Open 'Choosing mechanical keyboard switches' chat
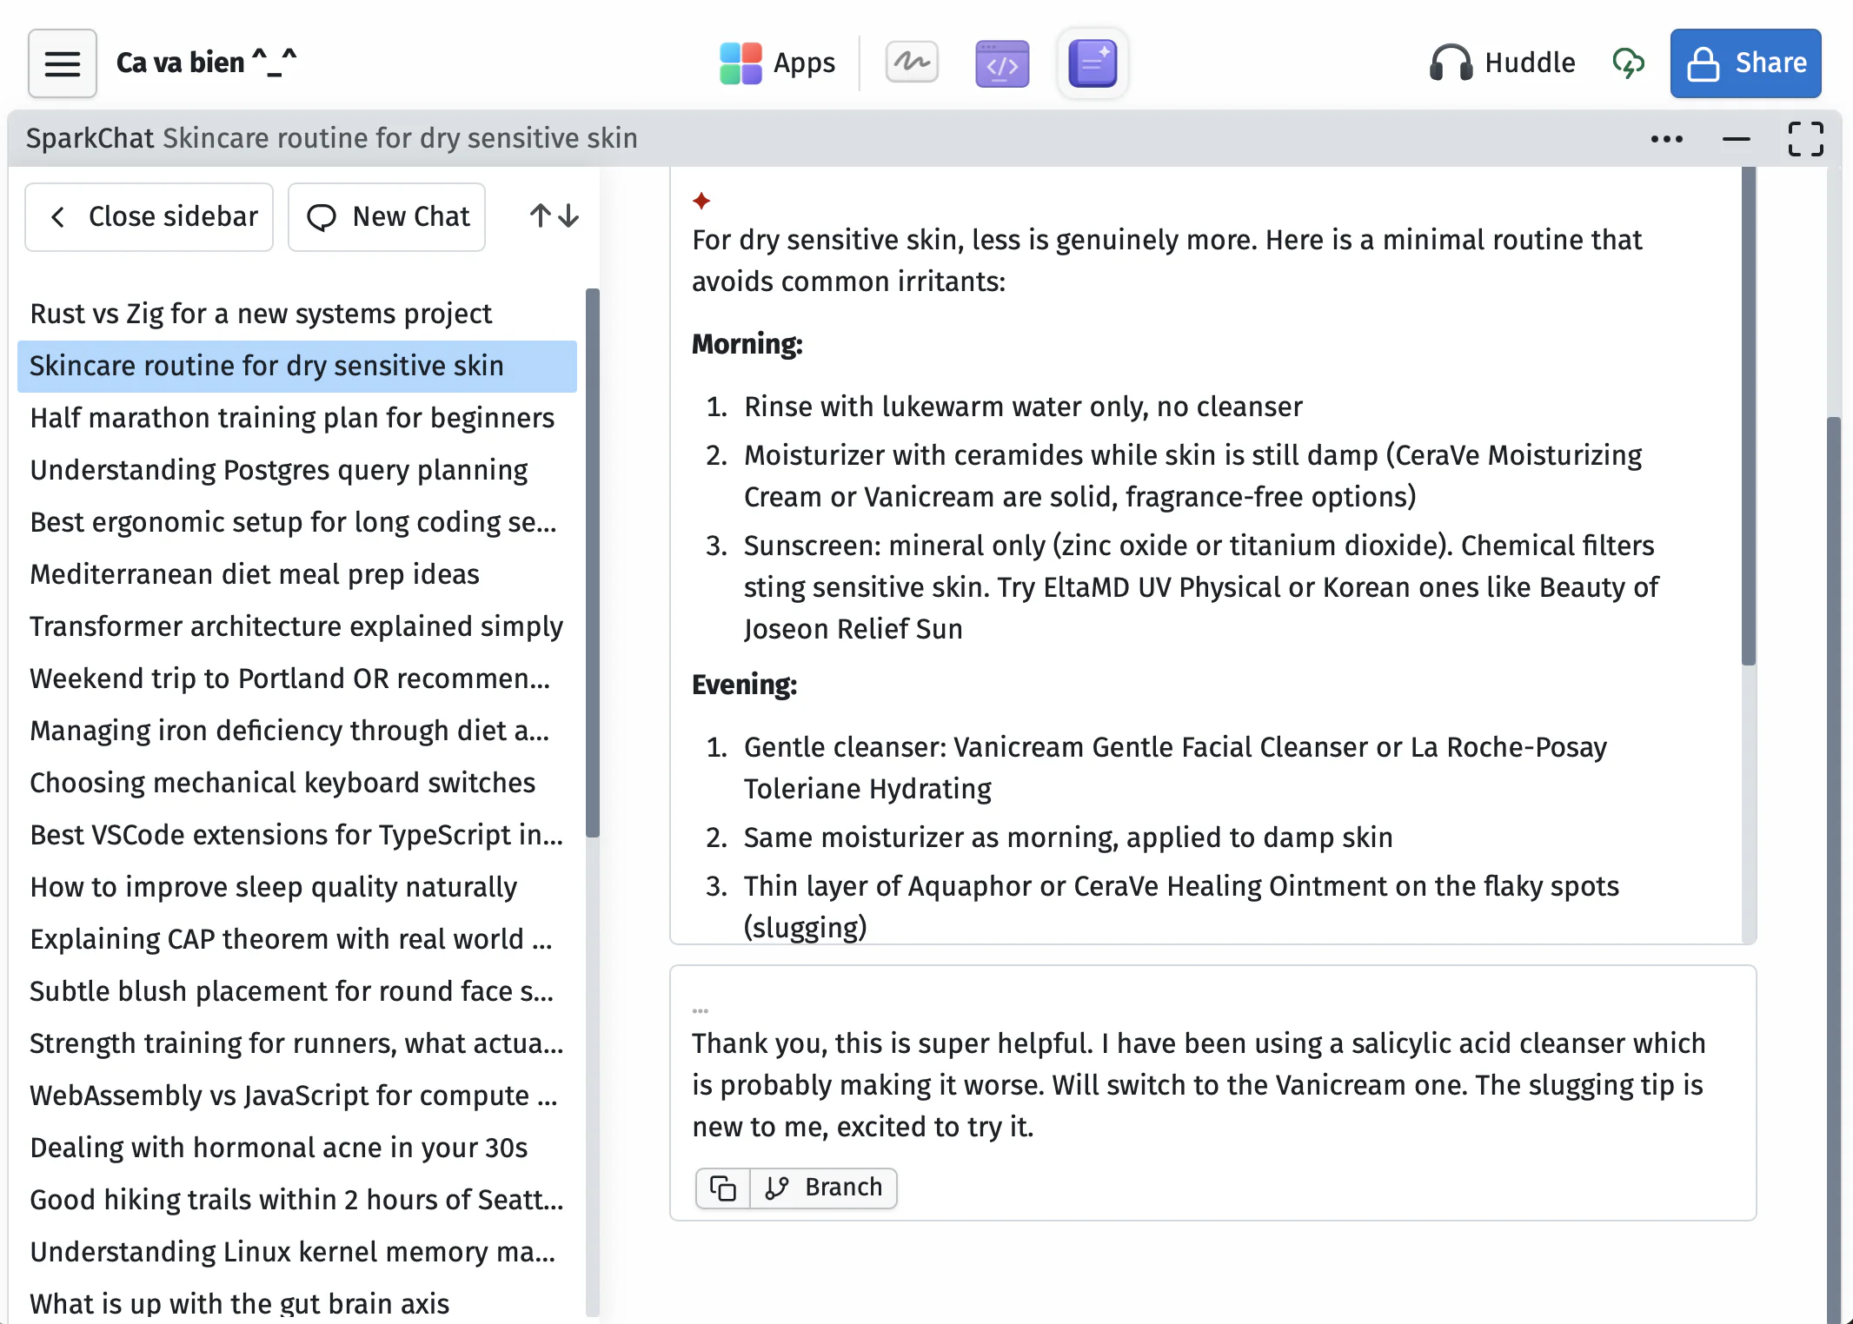 pos(297,783)
